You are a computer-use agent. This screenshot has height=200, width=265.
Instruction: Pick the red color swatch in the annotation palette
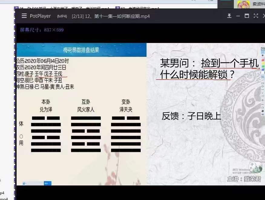pos(263,60)
